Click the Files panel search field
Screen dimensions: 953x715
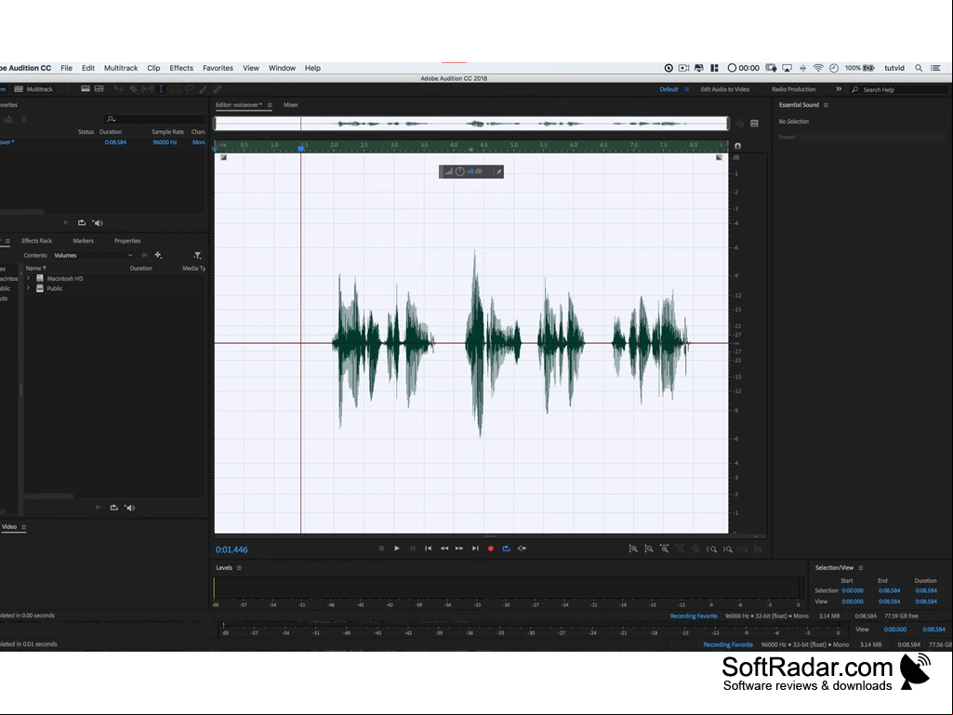coord(153,119)
